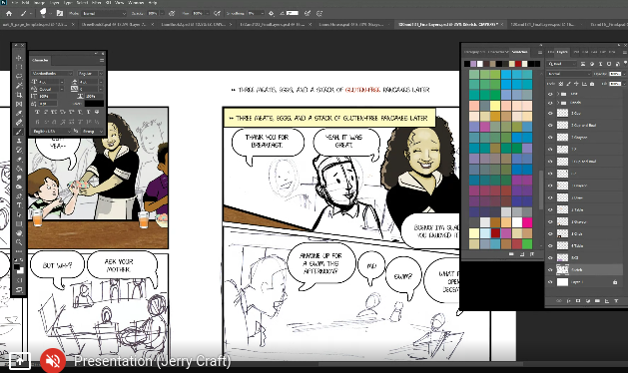This screenshot has height=373, width=628.
Task: Open the Window menu
Action: pyautogui.click(x=136, y=2)
